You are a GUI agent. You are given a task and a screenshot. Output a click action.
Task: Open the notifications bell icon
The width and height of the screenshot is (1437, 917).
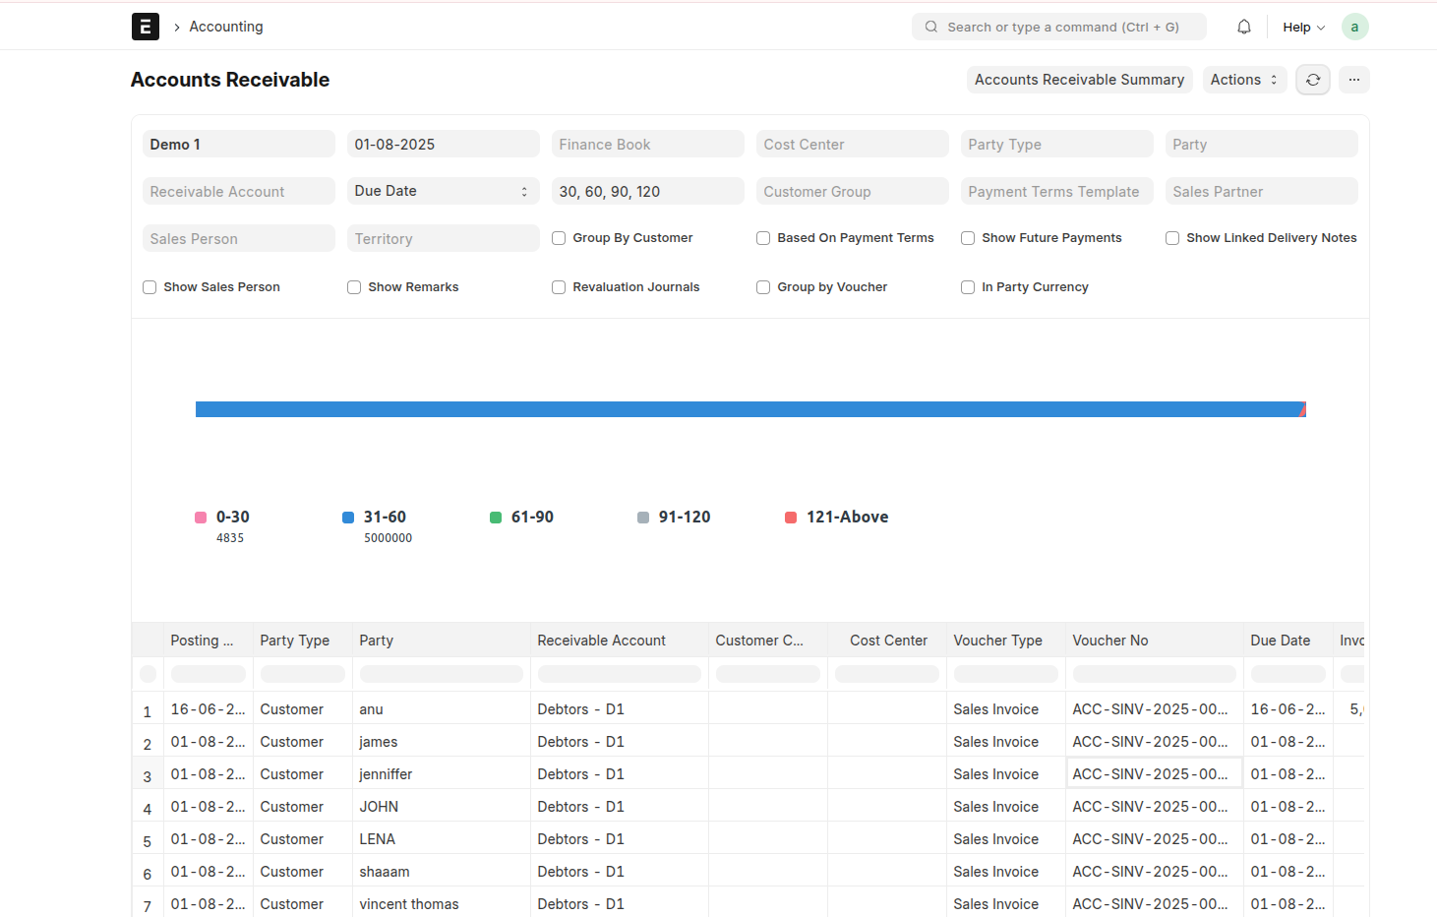[x=1243, y=27]
